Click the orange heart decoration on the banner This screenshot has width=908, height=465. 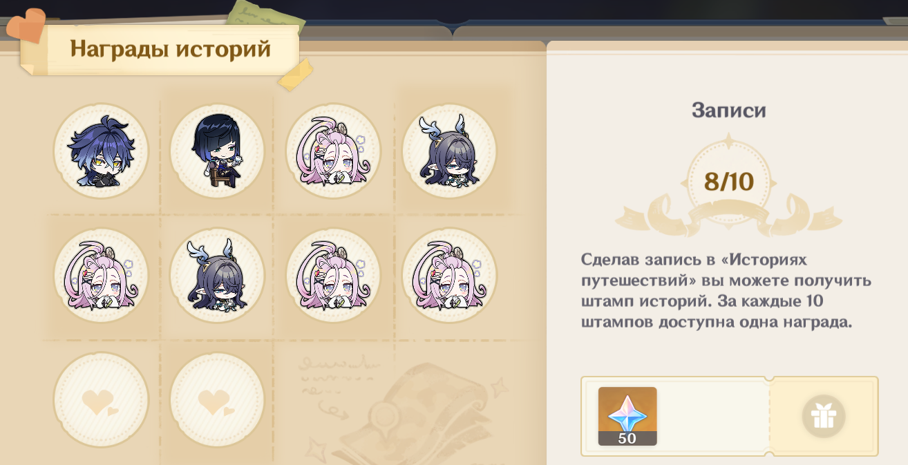(x=26, y=25)
